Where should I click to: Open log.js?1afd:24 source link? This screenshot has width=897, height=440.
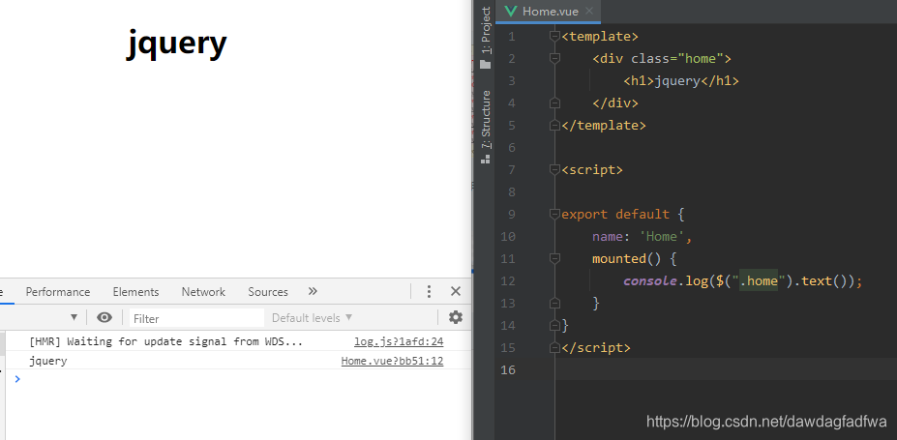[x=399, y=341]
